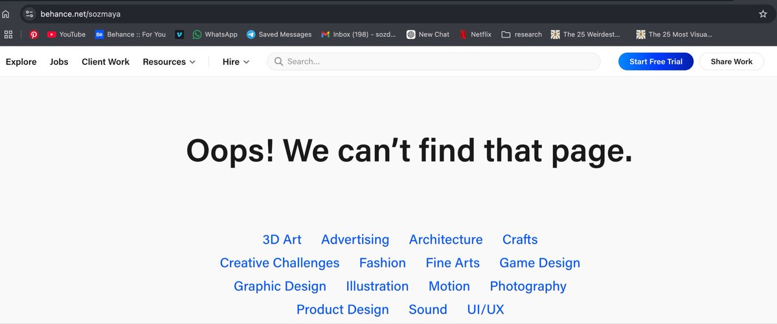Open the Behance :: For You bookmark
The width and height of the screenshot is (777, 324).
pos(130,34)
